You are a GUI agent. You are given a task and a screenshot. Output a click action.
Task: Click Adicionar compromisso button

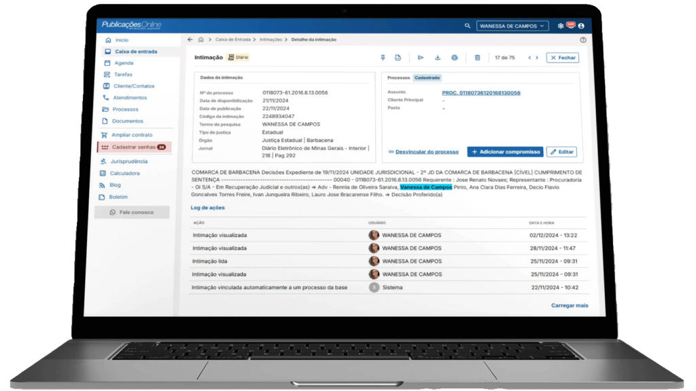[505, 151]
